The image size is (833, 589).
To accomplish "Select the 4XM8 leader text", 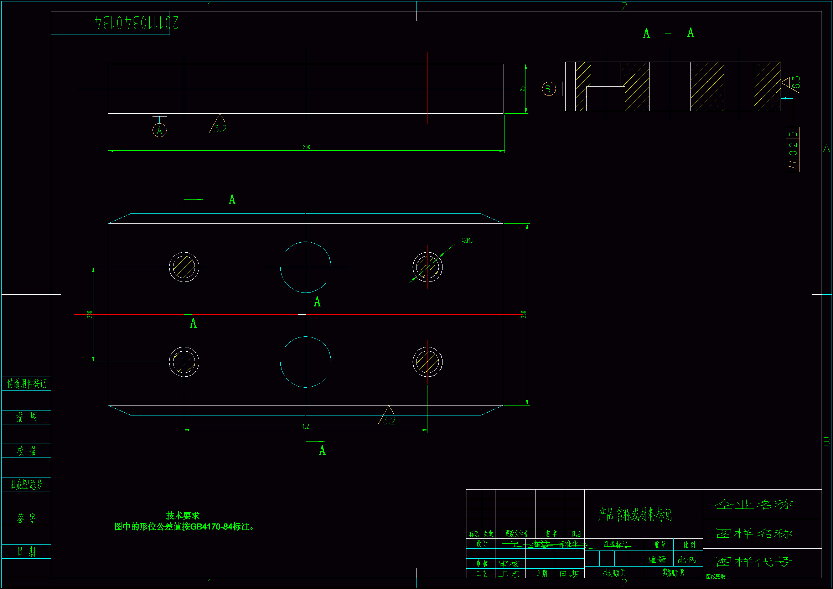I will pos(467,240).
